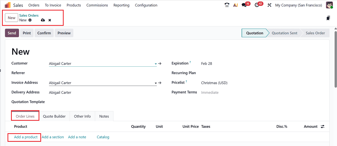Open the developer tools wrench icon
This screenshot has width=337, height=146.
pos(269,5)
